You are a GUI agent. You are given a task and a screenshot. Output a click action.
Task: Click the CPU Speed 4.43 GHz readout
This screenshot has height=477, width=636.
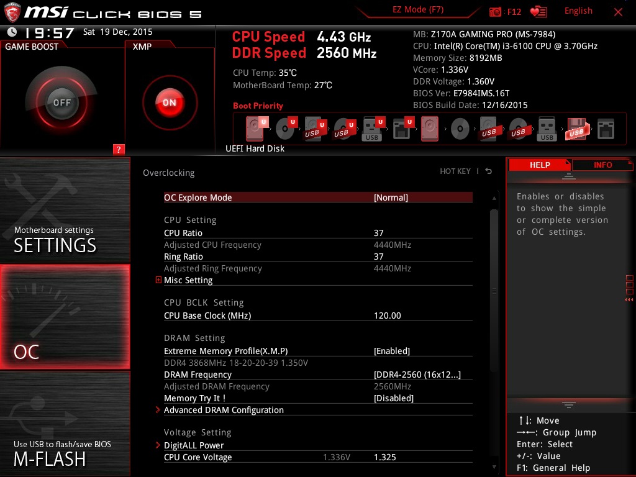[x=301, y=37]
